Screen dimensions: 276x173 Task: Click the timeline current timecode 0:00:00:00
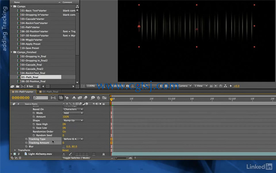pos(21,98)
